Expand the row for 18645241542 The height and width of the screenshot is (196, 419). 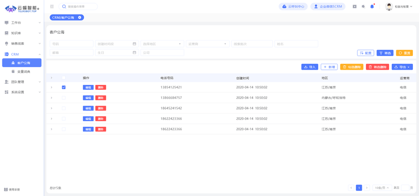click(51, 108)
